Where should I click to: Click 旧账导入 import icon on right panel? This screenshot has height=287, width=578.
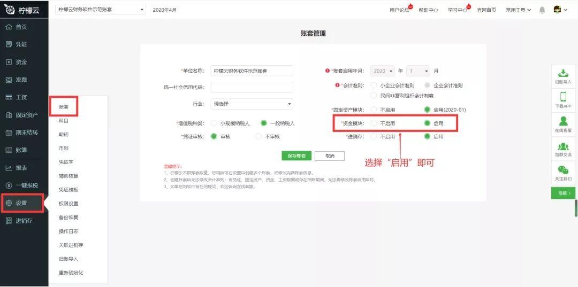(563, 73)
